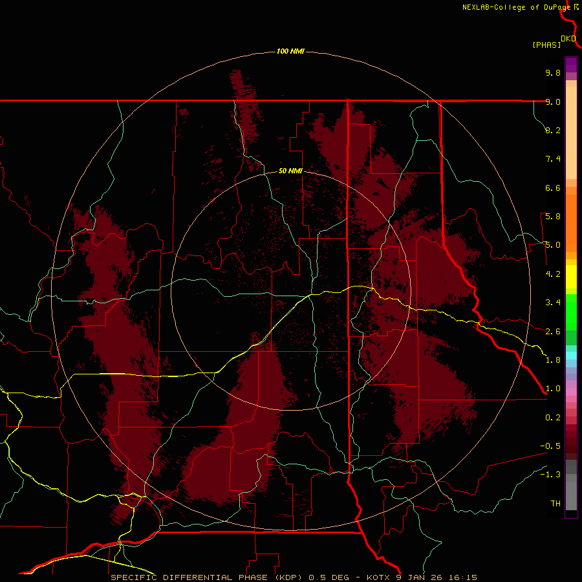
Task: Click the 5.0 value on the color scale
Action: pos(553,245)
